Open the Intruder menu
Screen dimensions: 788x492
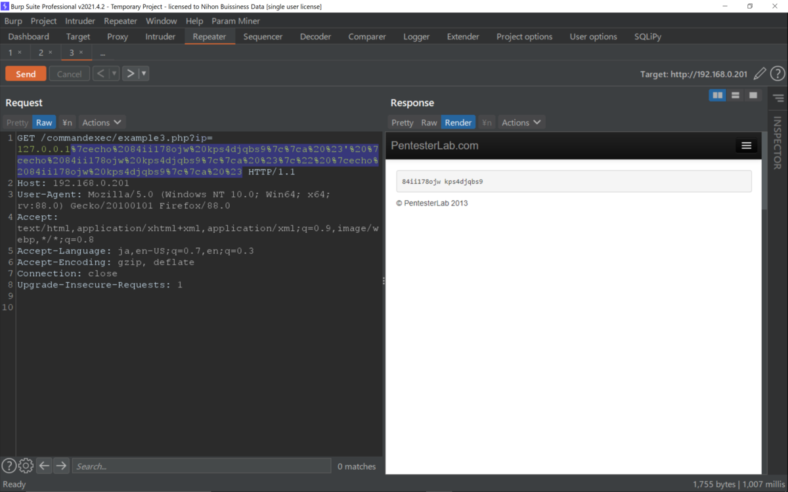80,21
